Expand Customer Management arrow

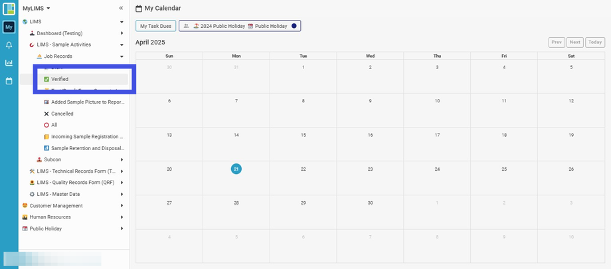point(122,205)
